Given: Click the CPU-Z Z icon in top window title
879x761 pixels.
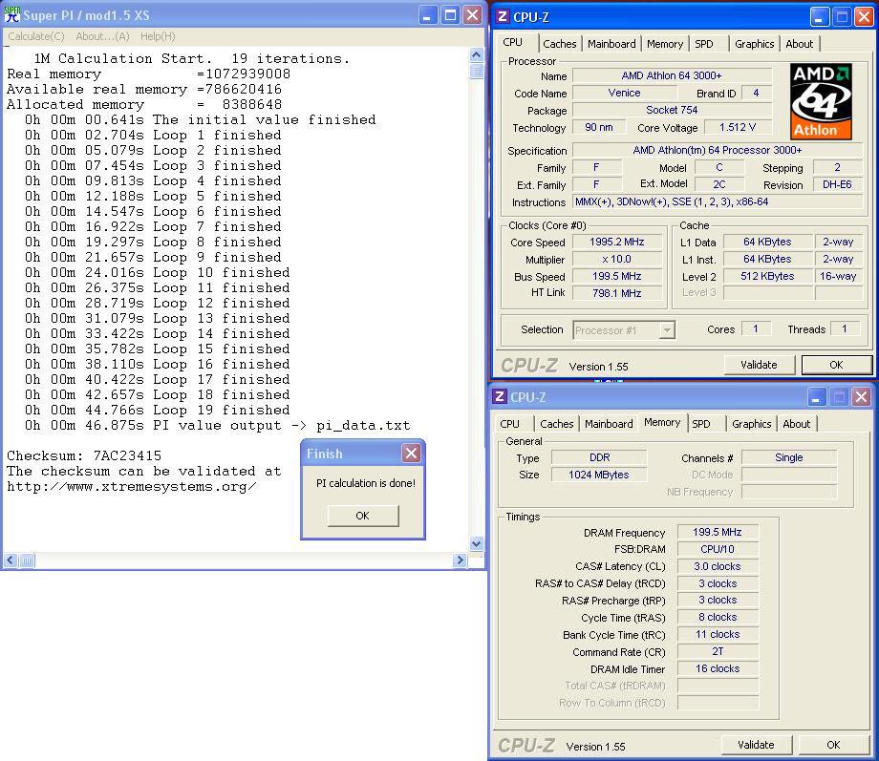Looking at the screenshot, I should (x=503, y=17).
